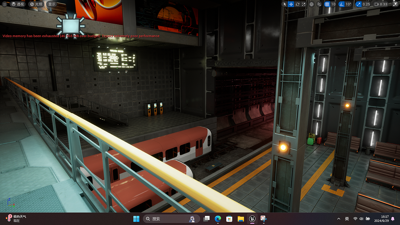Click the video memory exhausted warning message
The height and width of the screenshot is (225, 400).
point(81,36)
